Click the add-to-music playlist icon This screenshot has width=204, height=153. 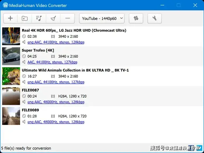(x=39, y=18)
